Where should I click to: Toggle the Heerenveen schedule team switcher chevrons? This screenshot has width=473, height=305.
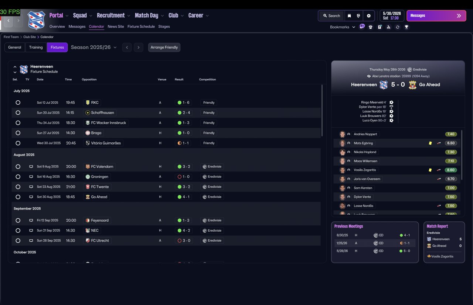coord(15,70)
